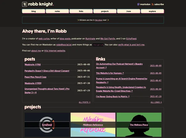Click the 2025-08-06 post date
The width and height of the screenshot is (186, 138).
pyautogui.click(x=84, y=71)
